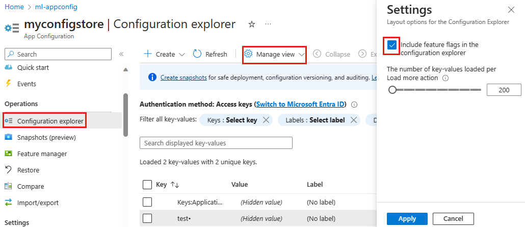
Task: Tick the select-all checkbox in the Key header
Action: (x=147, y=184)
